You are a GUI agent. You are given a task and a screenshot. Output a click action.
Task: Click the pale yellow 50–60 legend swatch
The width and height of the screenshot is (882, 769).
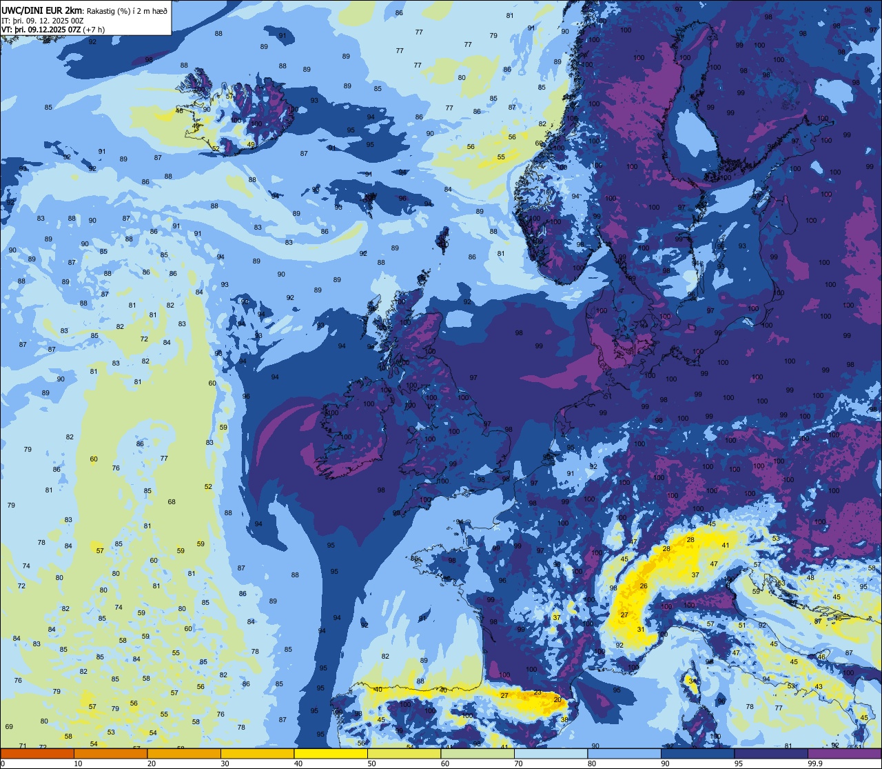(404, 753)
